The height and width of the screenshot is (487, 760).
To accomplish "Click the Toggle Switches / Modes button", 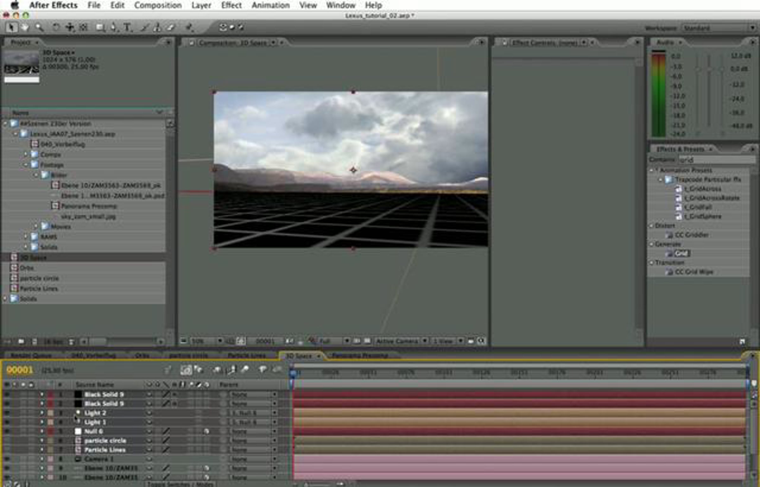I will pos(180,484).
